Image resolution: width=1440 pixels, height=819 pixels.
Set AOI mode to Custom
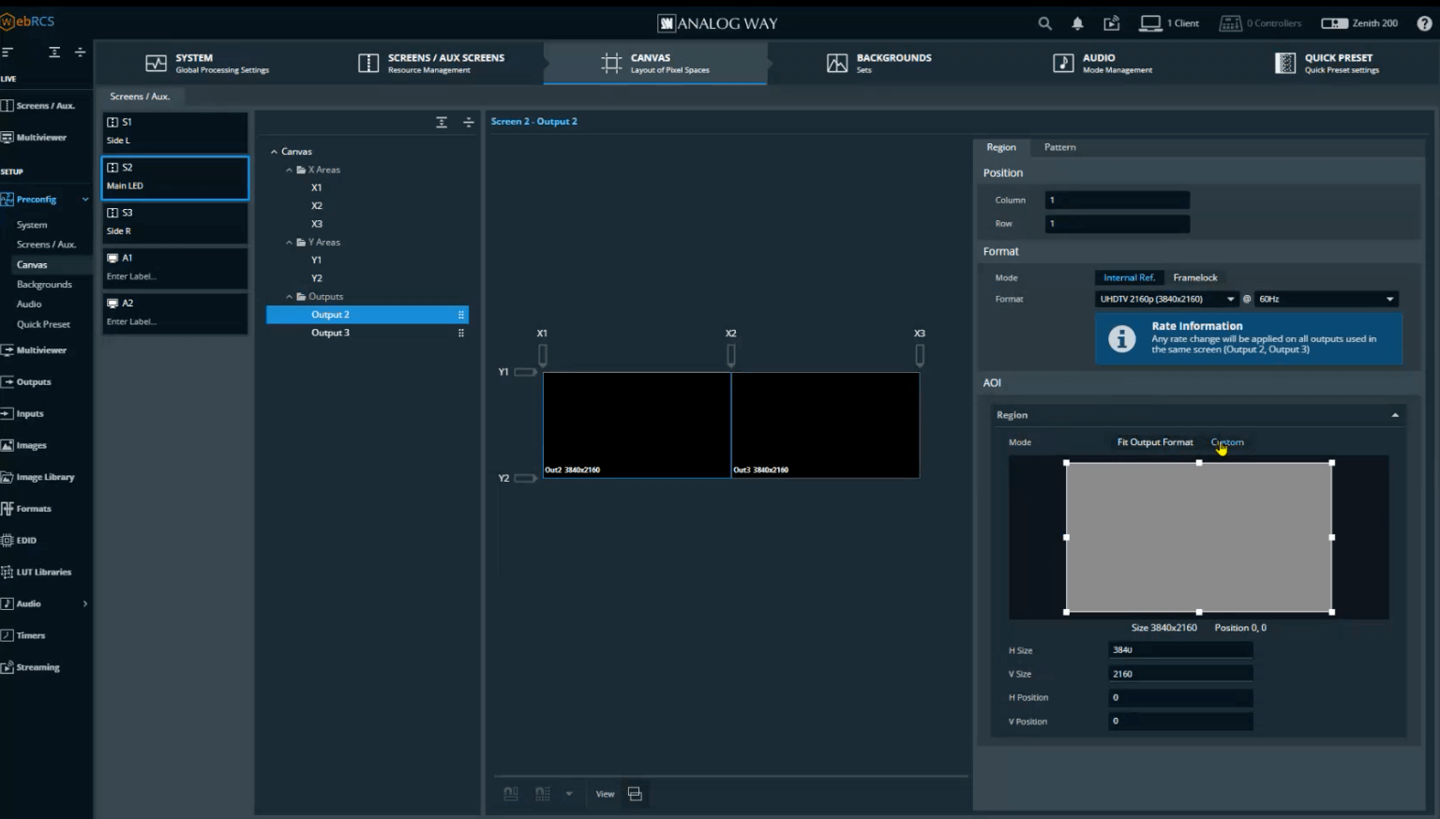(1227, 442)
